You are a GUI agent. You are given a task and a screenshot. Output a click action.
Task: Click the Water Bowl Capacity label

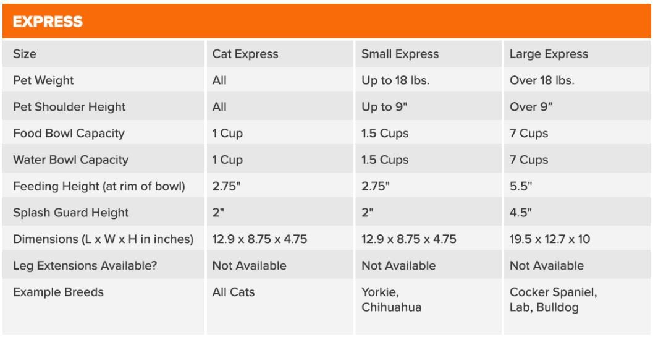pyautogui.click(x=70, y=160)
